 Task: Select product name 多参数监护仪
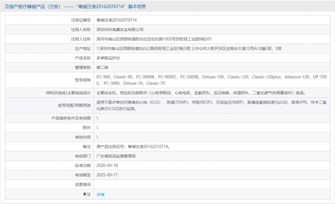pyautogui.click(x=108, y=58)
